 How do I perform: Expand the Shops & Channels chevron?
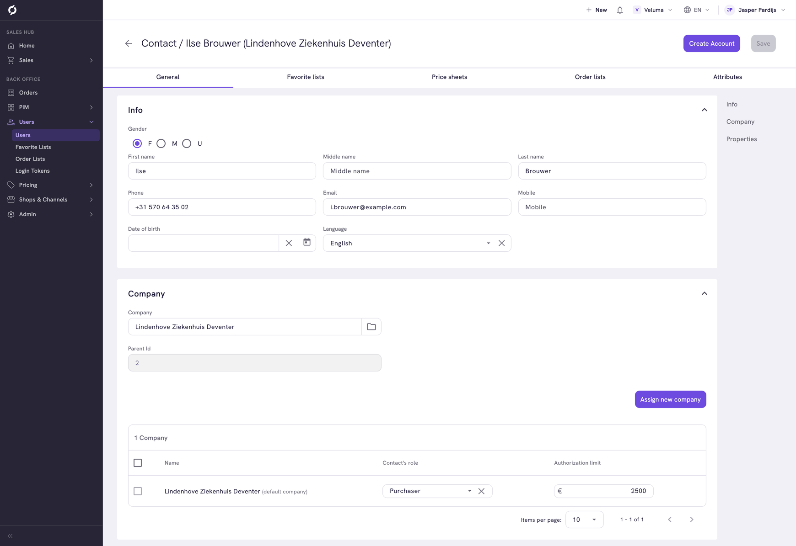[x=91, y=200]
